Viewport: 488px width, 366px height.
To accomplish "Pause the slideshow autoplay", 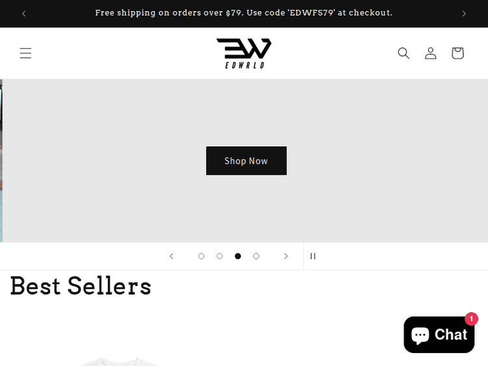I will click(313, 256).
